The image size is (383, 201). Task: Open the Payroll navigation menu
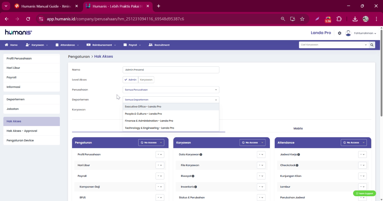pos(132,45)
